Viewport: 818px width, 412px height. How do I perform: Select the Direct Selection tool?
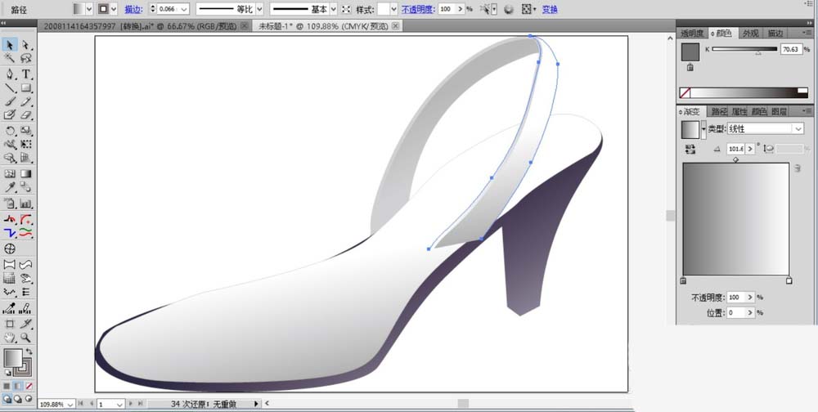tap(26, 45)
